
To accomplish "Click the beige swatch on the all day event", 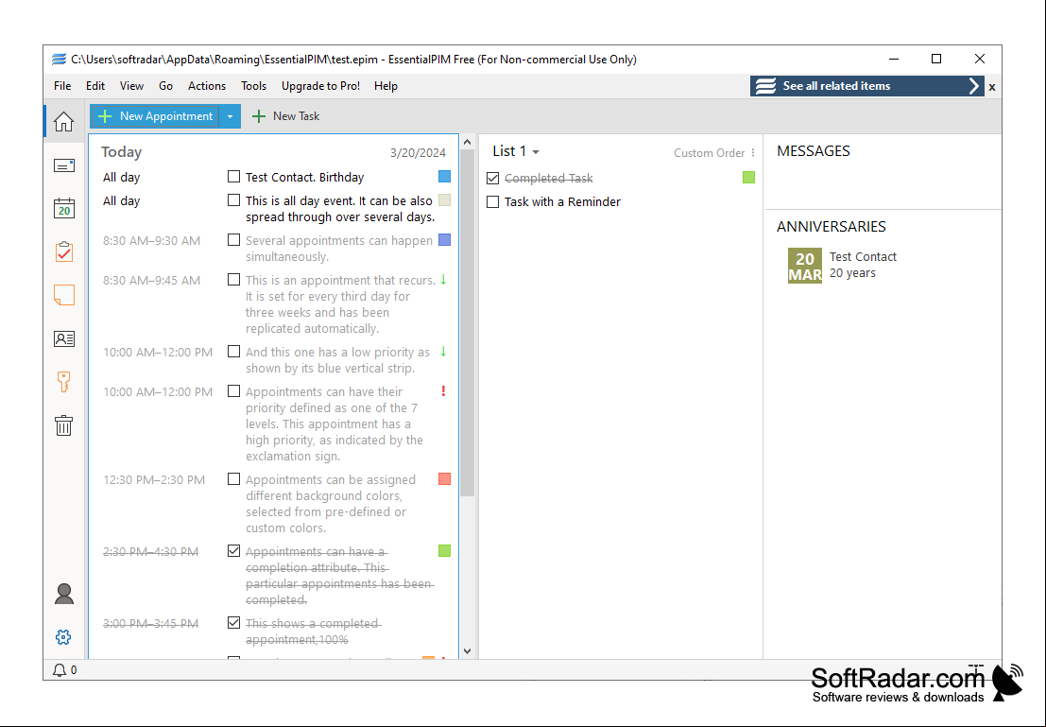I will (444, 199).
